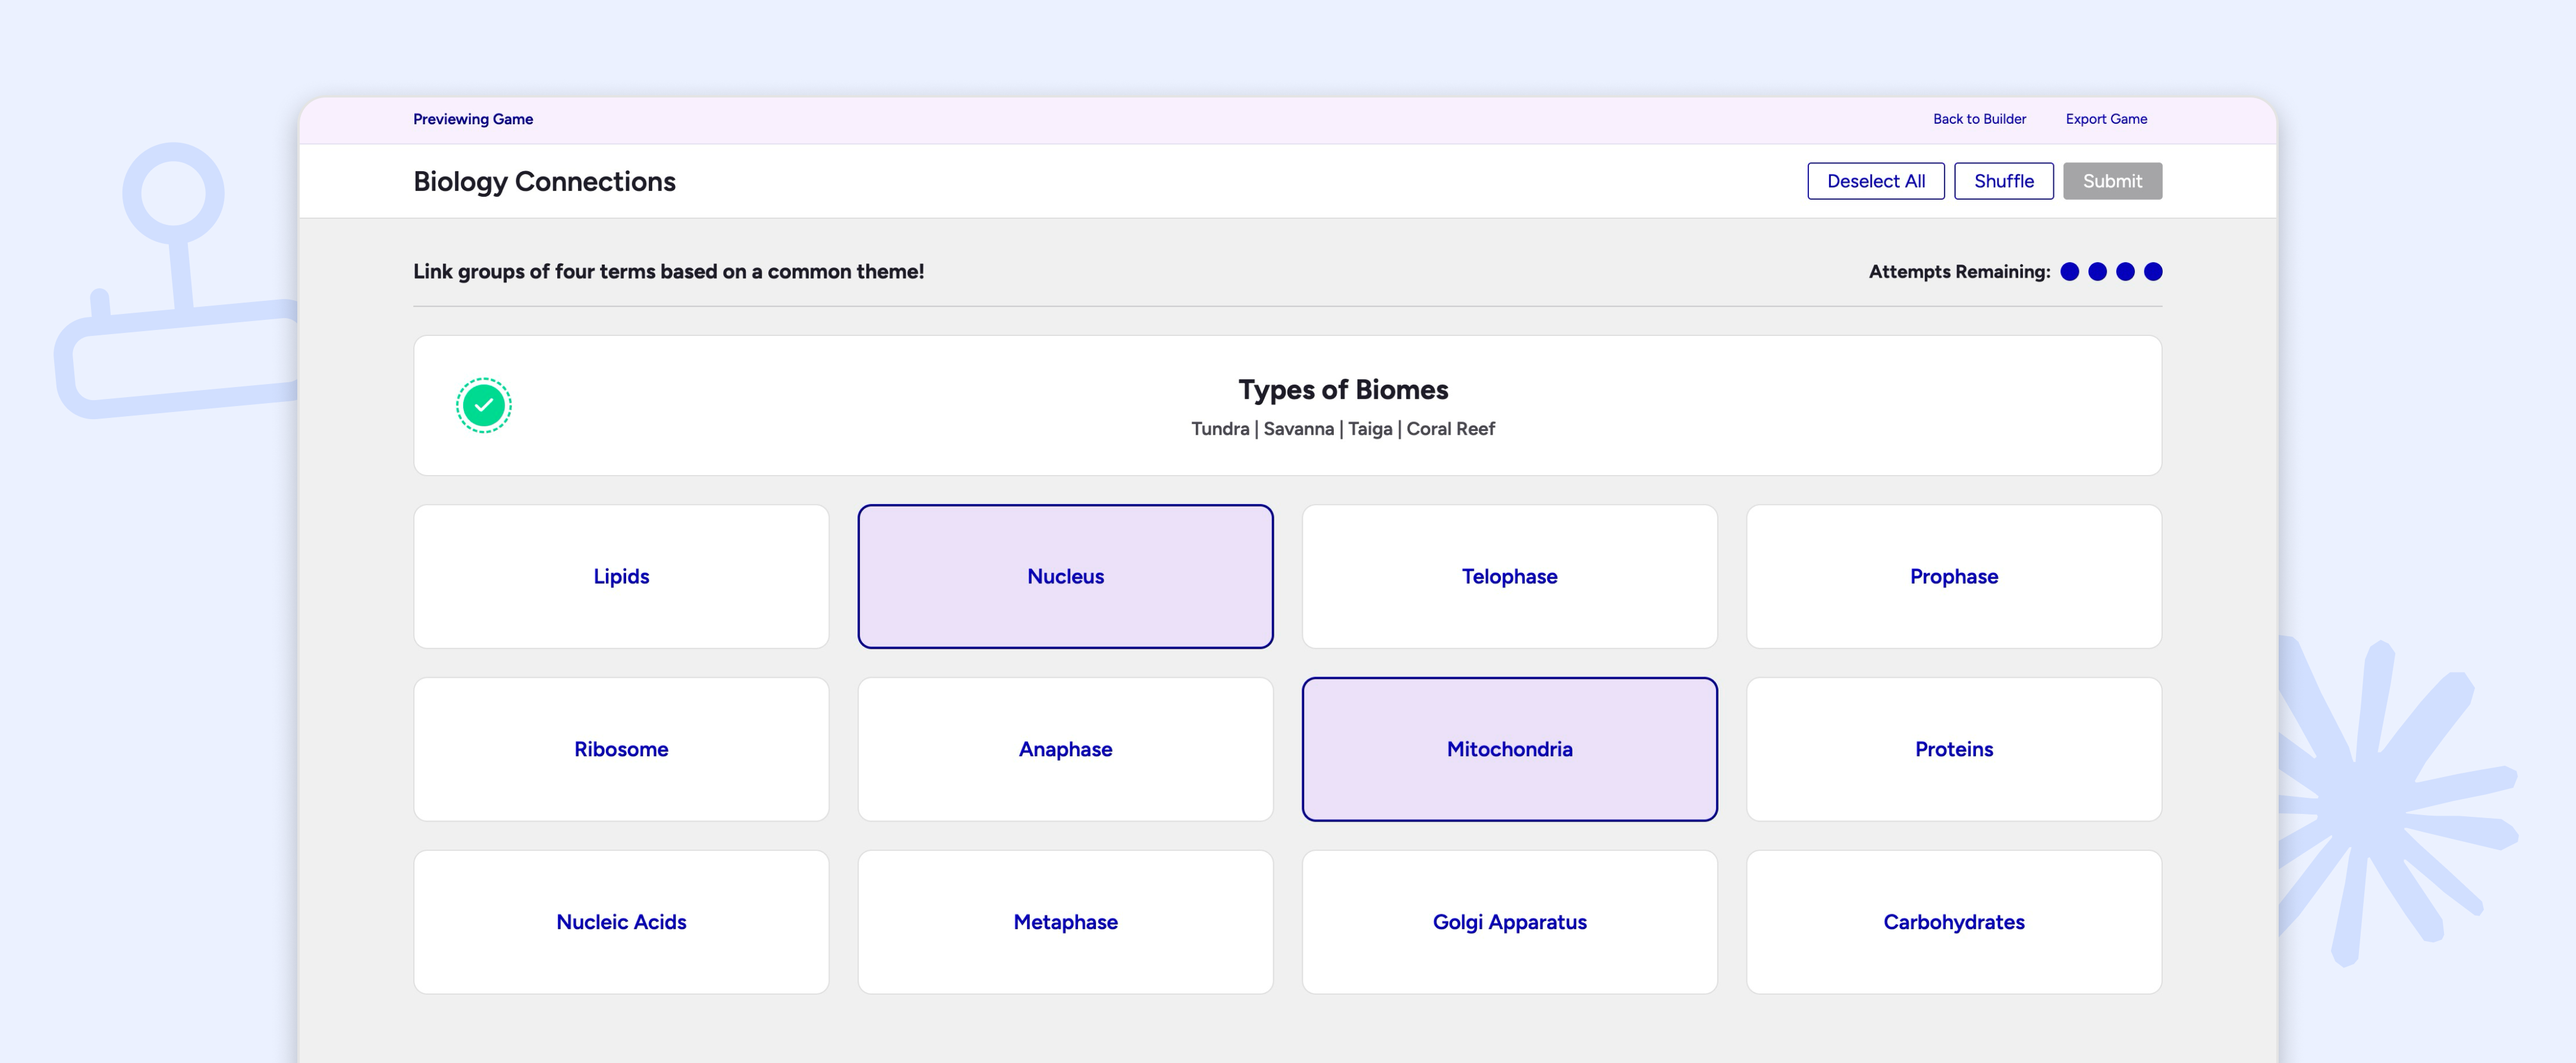Select the Nucleic Acids tile

[x=621, y=922]
